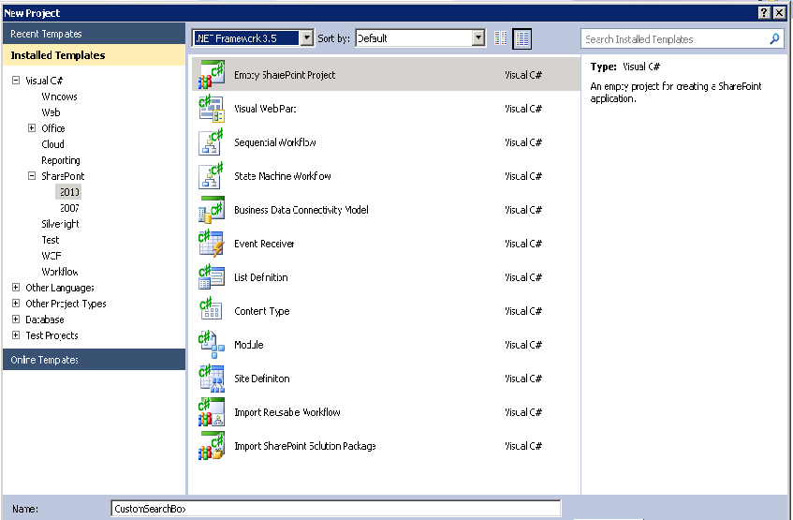Select the Test category under Visual C#

point(50,240)
